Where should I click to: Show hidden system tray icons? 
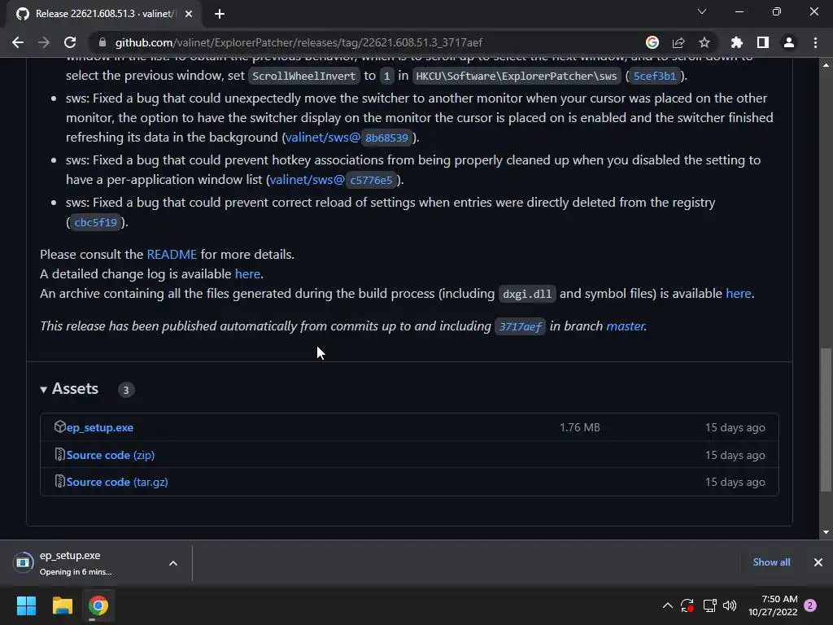click(668, 605)
